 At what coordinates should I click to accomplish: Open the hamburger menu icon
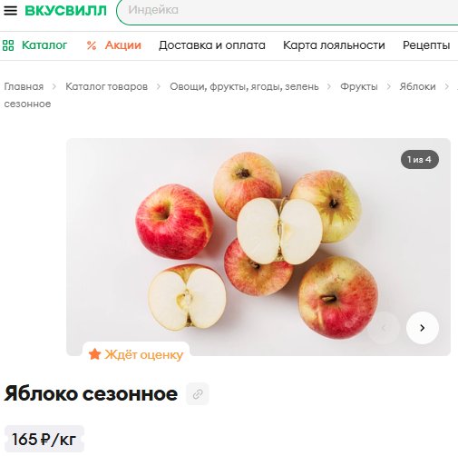click(10, 11)
